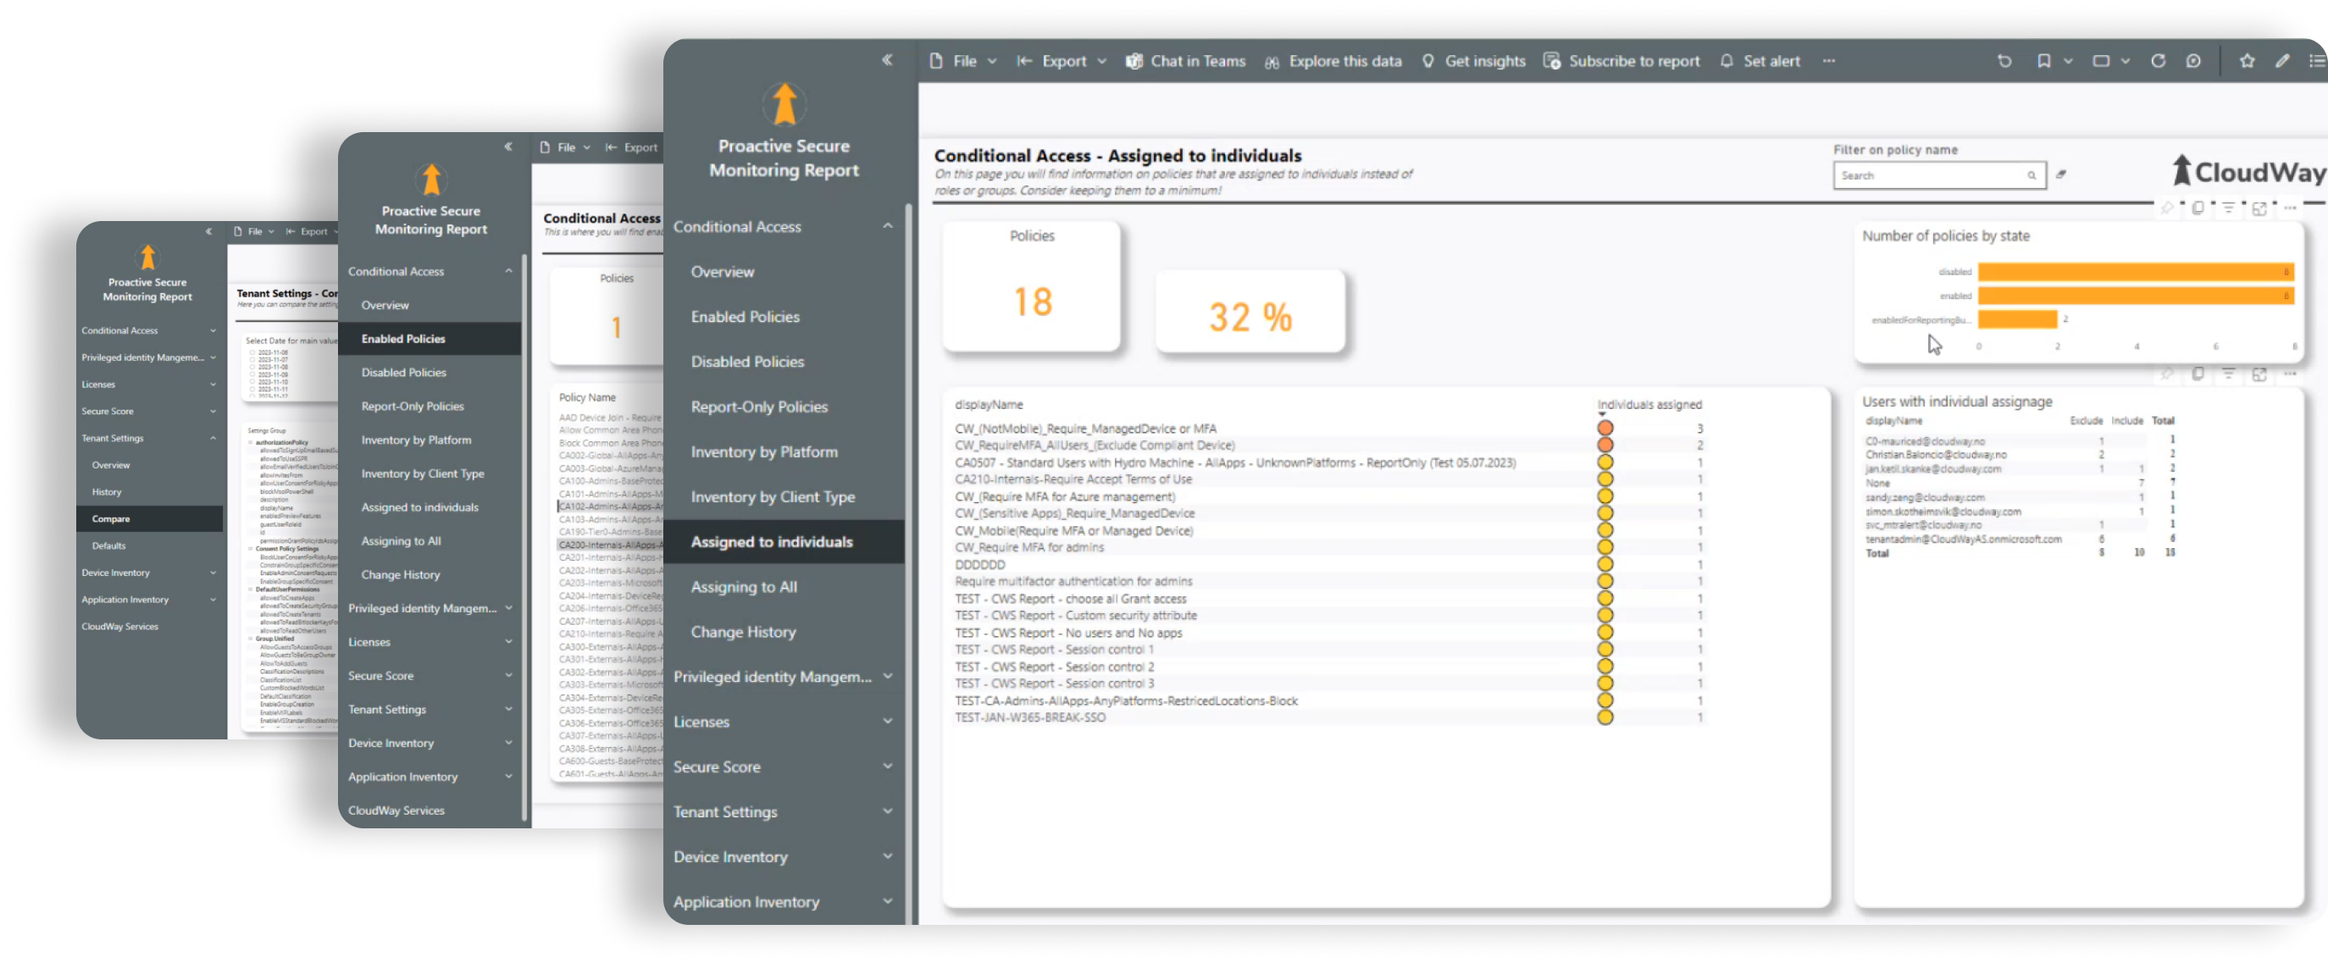2328x963 pixels.
Task: Sort the table by the Individuals assigned column header
Action: point(1649,405)
